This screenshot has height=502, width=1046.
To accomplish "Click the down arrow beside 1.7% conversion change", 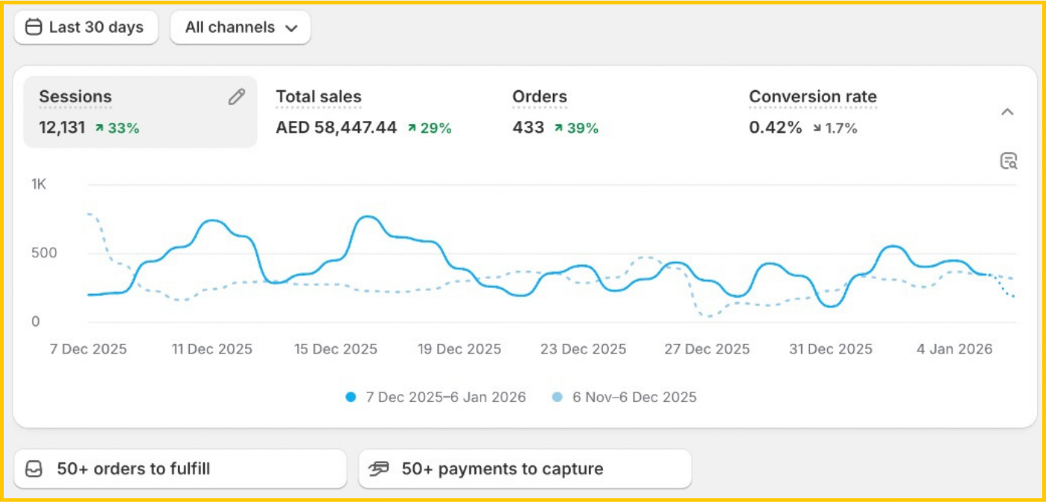I will point(817,128).
